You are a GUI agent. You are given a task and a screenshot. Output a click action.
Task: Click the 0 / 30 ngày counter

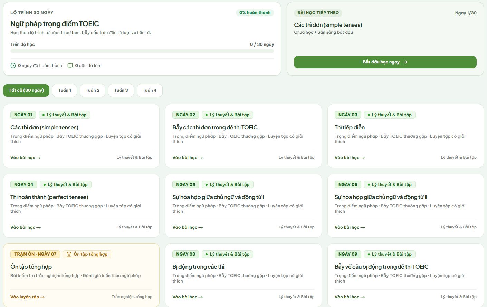click(262, 44)
